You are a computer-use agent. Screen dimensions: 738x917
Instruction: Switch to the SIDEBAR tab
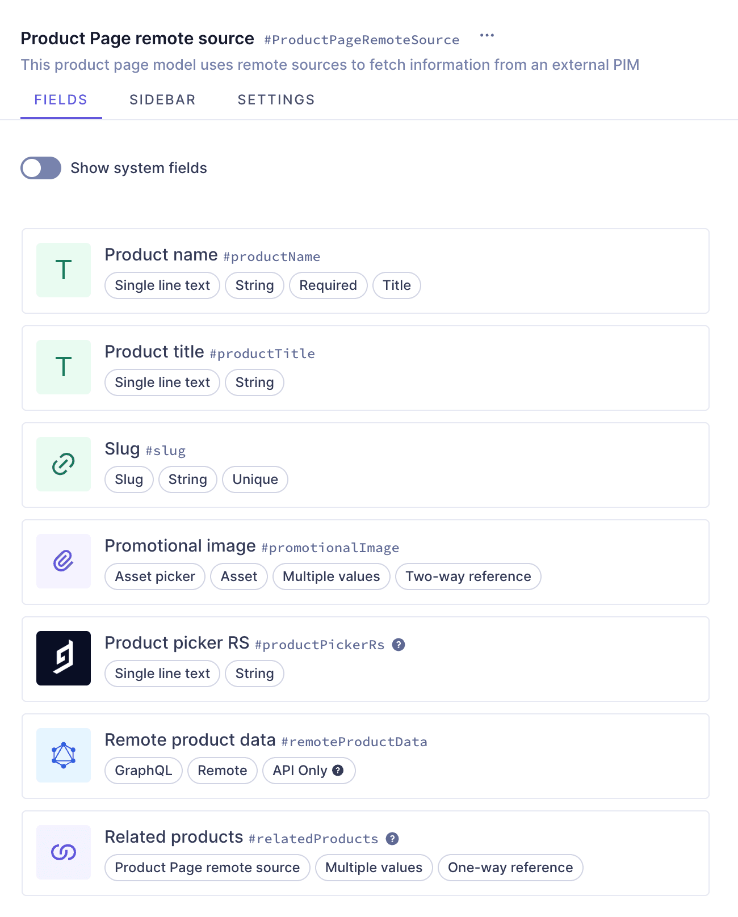point(162,99)
